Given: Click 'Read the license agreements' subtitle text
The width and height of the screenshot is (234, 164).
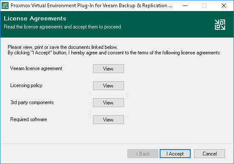Looking at the screenshot, I should [x=63, y=27].
